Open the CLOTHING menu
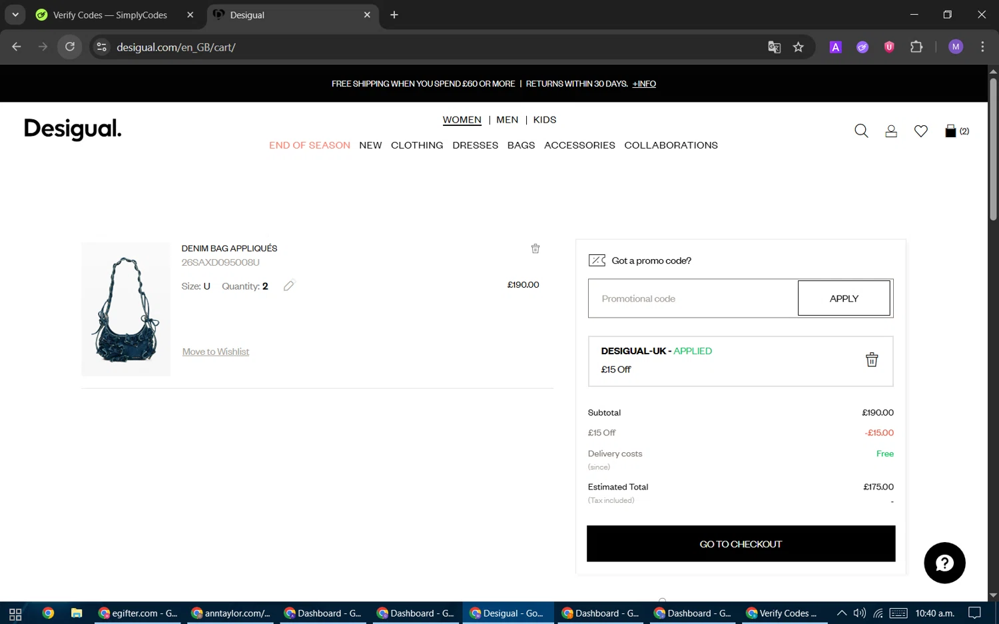This screenshot has height=624, width=999. pos(417,145)
